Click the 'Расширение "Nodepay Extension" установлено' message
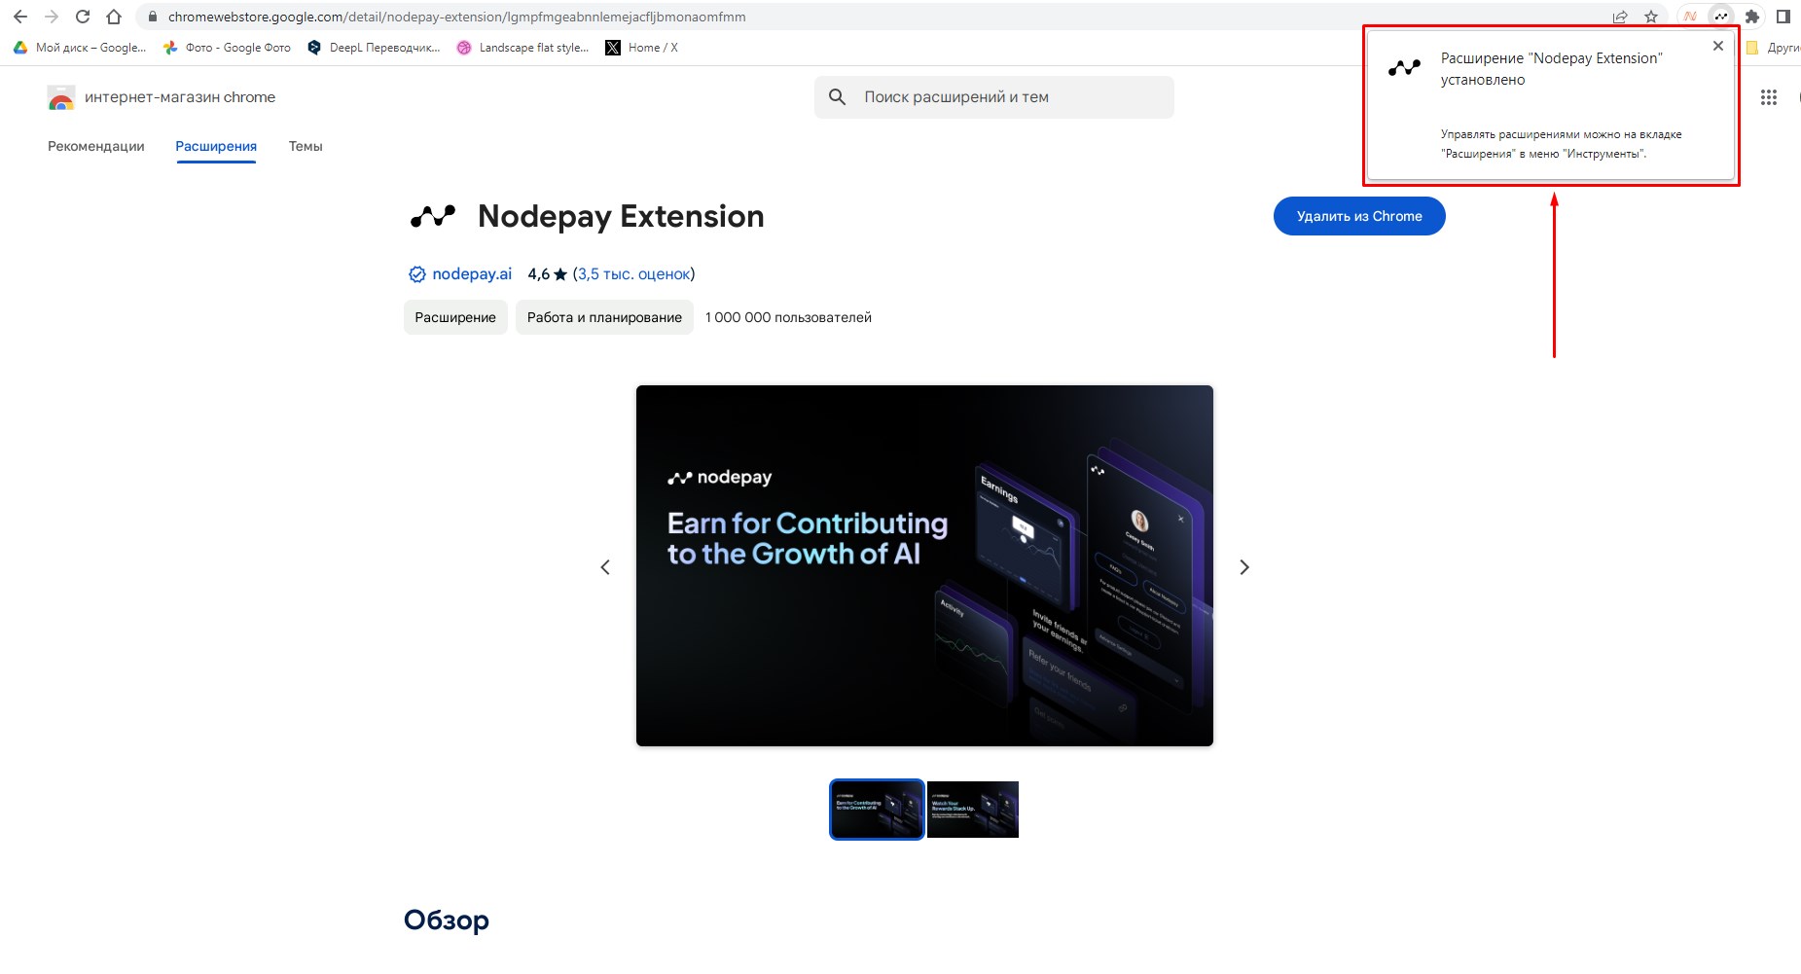The image size is (1801, 974). [1551, 69]
